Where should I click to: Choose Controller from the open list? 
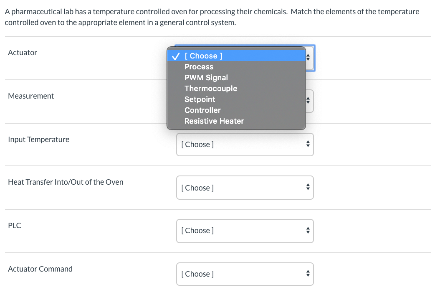[x=202, y=110]
